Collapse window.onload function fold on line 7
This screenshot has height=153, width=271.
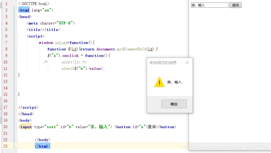pos(17,43)
